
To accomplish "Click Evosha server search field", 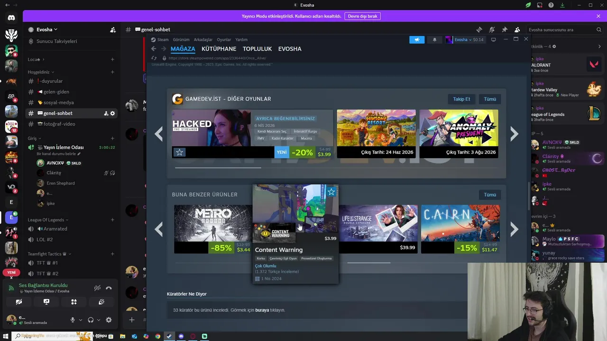I will [x=565, y=29].
